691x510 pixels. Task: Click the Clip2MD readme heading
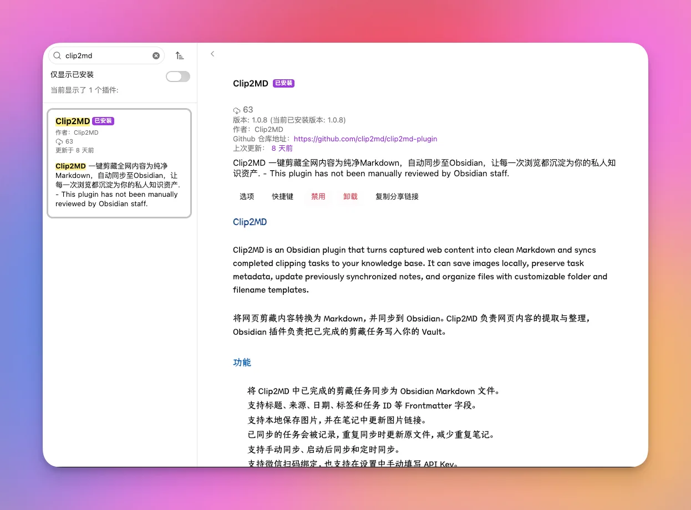coord(250,222)
